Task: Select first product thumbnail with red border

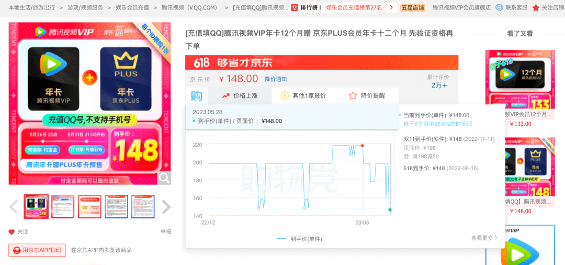Action: pyautogui.click(x=36, y=207)
